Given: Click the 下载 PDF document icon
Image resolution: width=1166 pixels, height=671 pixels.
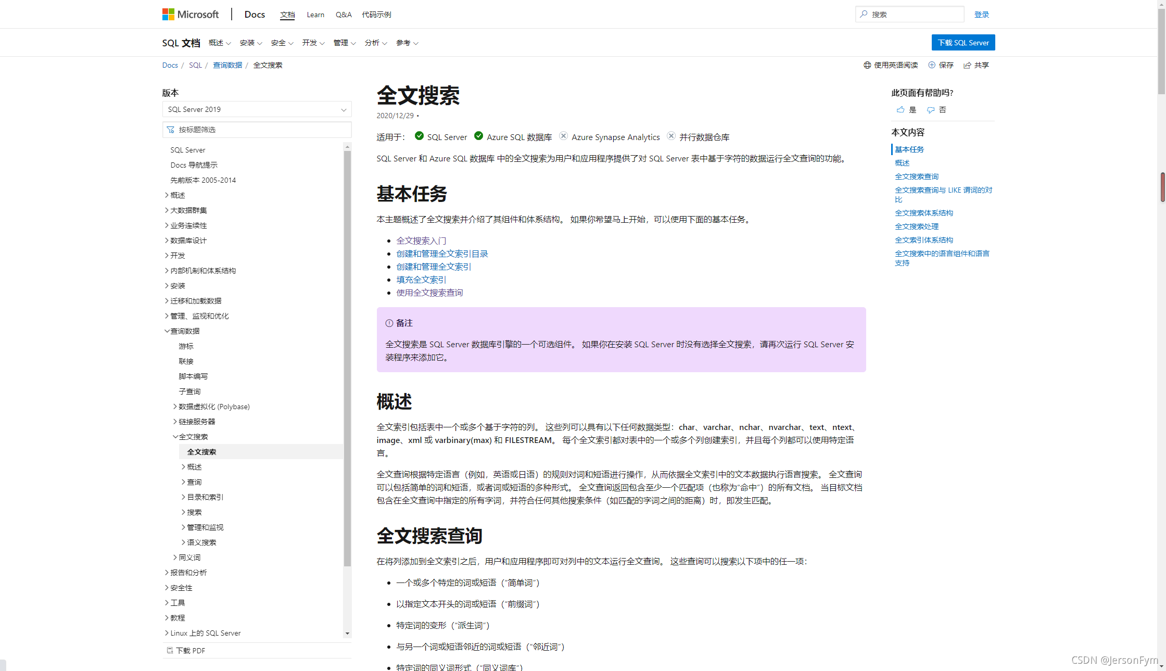Looking at the screenshot, I should coord(170,650).
